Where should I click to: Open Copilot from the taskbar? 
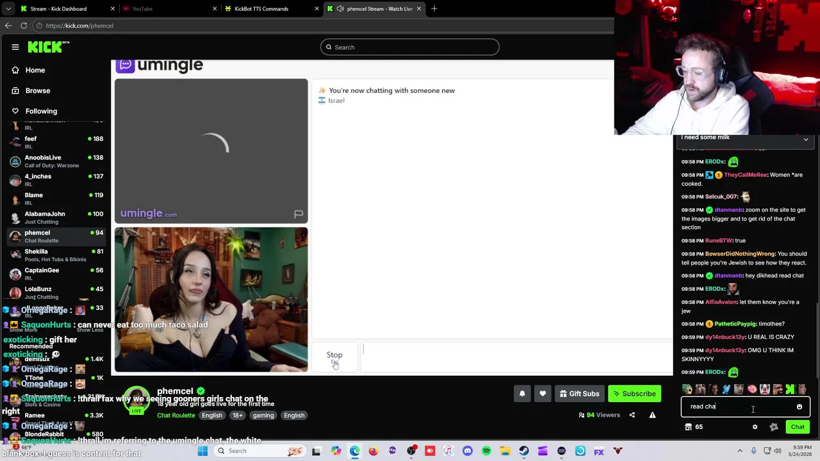(336, 451)
